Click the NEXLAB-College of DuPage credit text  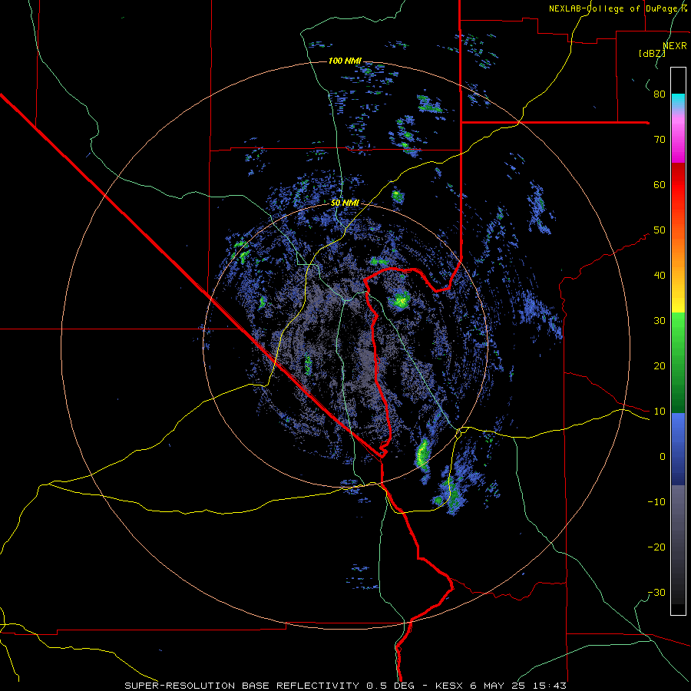[618, 8]
